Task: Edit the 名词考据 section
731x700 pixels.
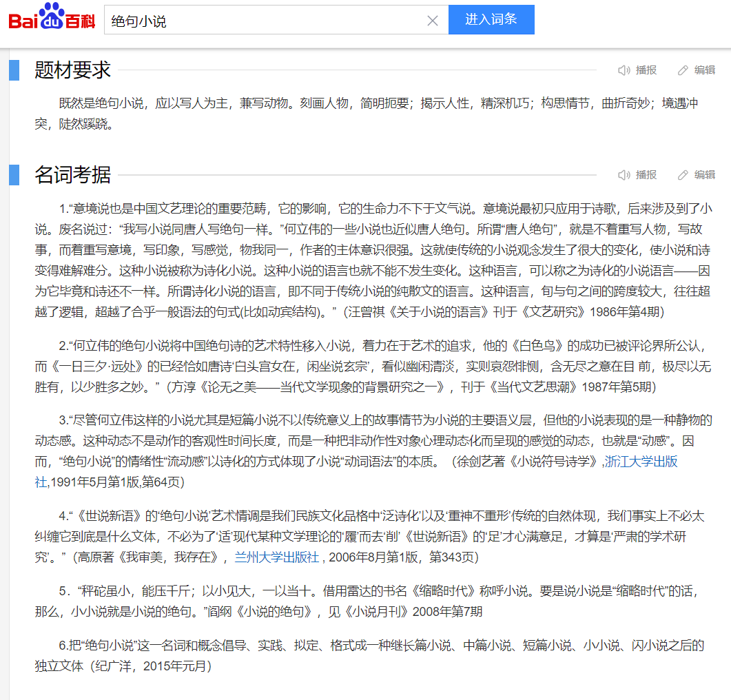Action: coord(697,175)
